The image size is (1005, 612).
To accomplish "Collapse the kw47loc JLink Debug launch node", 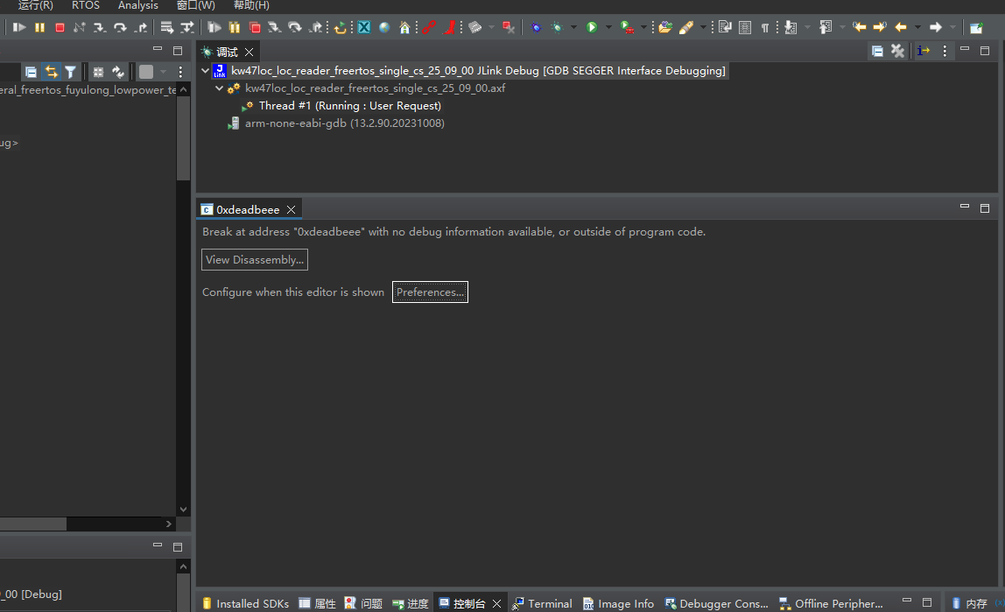I will point(205,71).
